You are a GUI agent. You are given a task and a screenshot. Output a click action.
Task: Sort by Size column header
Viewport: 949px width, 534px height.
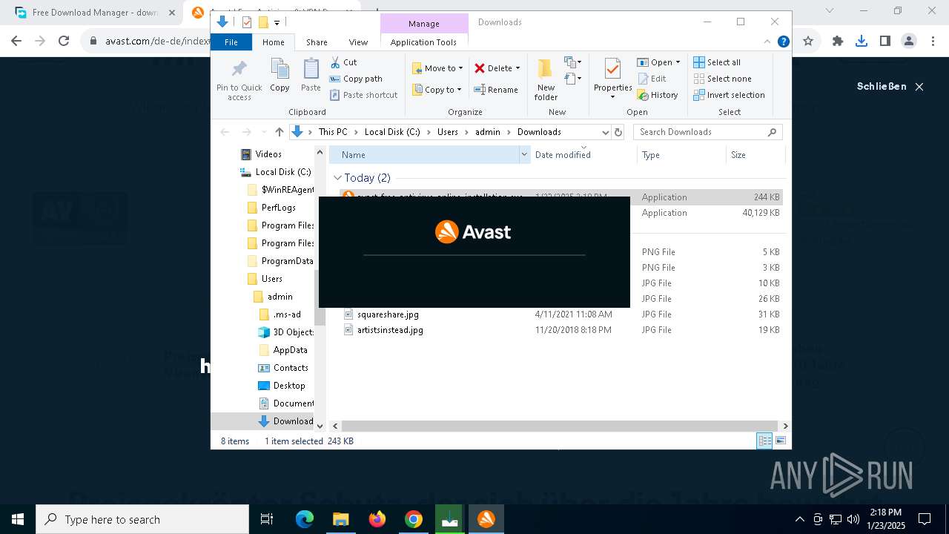pyautogui.click(x=755, y=154)
